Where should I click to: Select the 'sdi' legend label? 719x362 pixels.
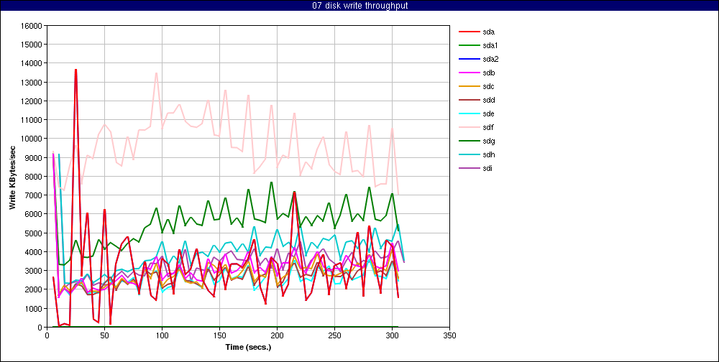(488, 168)
